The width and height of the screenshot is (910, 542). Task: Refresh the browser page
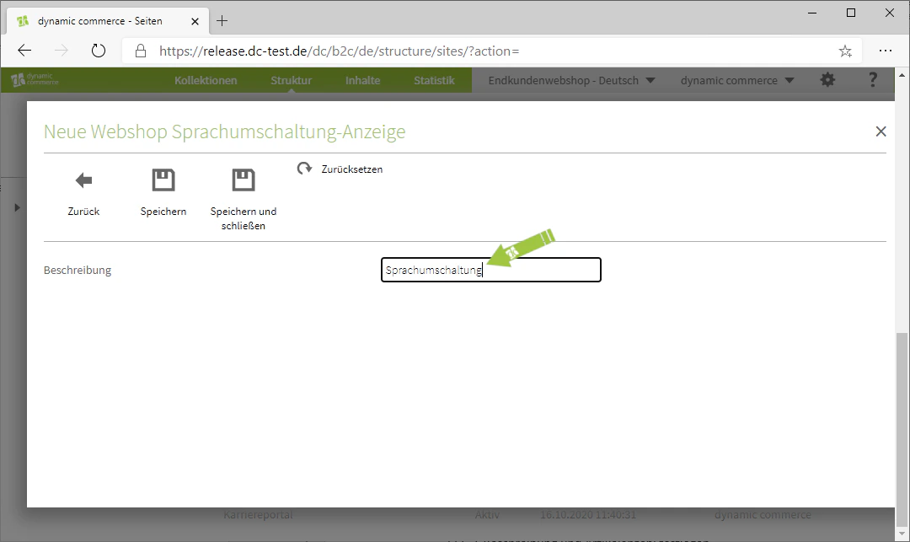click(x=99, y=51)
